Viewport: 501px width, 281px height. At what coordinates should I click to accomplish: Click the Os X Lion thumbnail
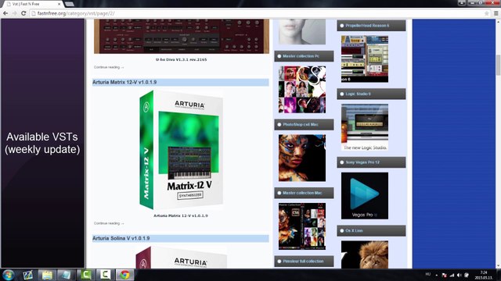(365, 254)
